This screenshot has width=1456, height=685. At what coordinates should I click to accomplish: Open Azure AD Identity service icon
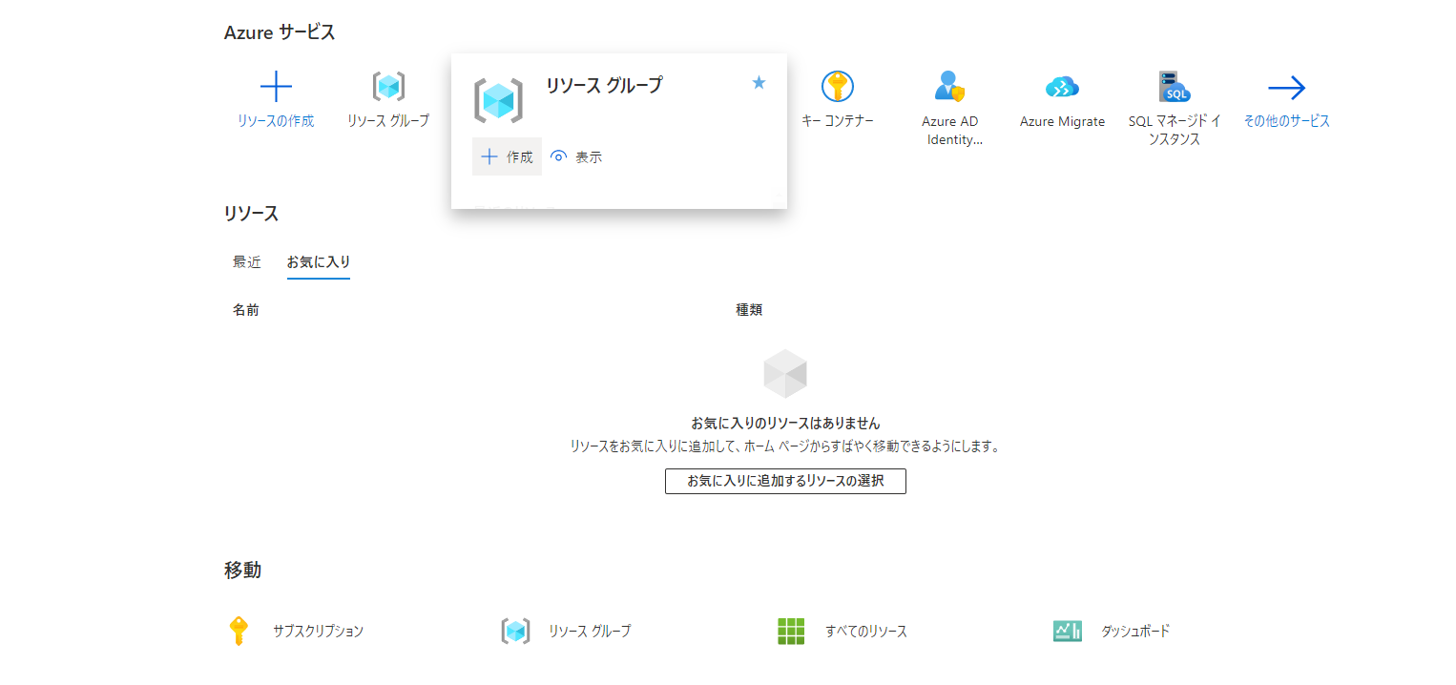pyautogui.click(x=949, y=87)
